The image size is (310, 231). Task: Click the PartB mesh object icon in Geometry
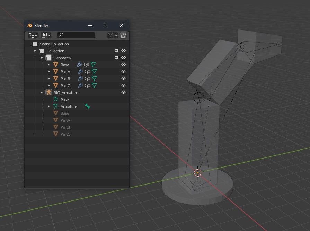[x=56, y=79]
